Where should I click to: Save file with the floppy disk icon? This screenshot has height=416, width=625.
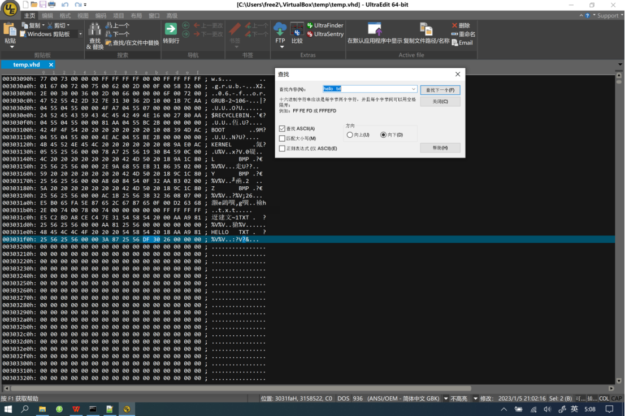tap(42, 5)
